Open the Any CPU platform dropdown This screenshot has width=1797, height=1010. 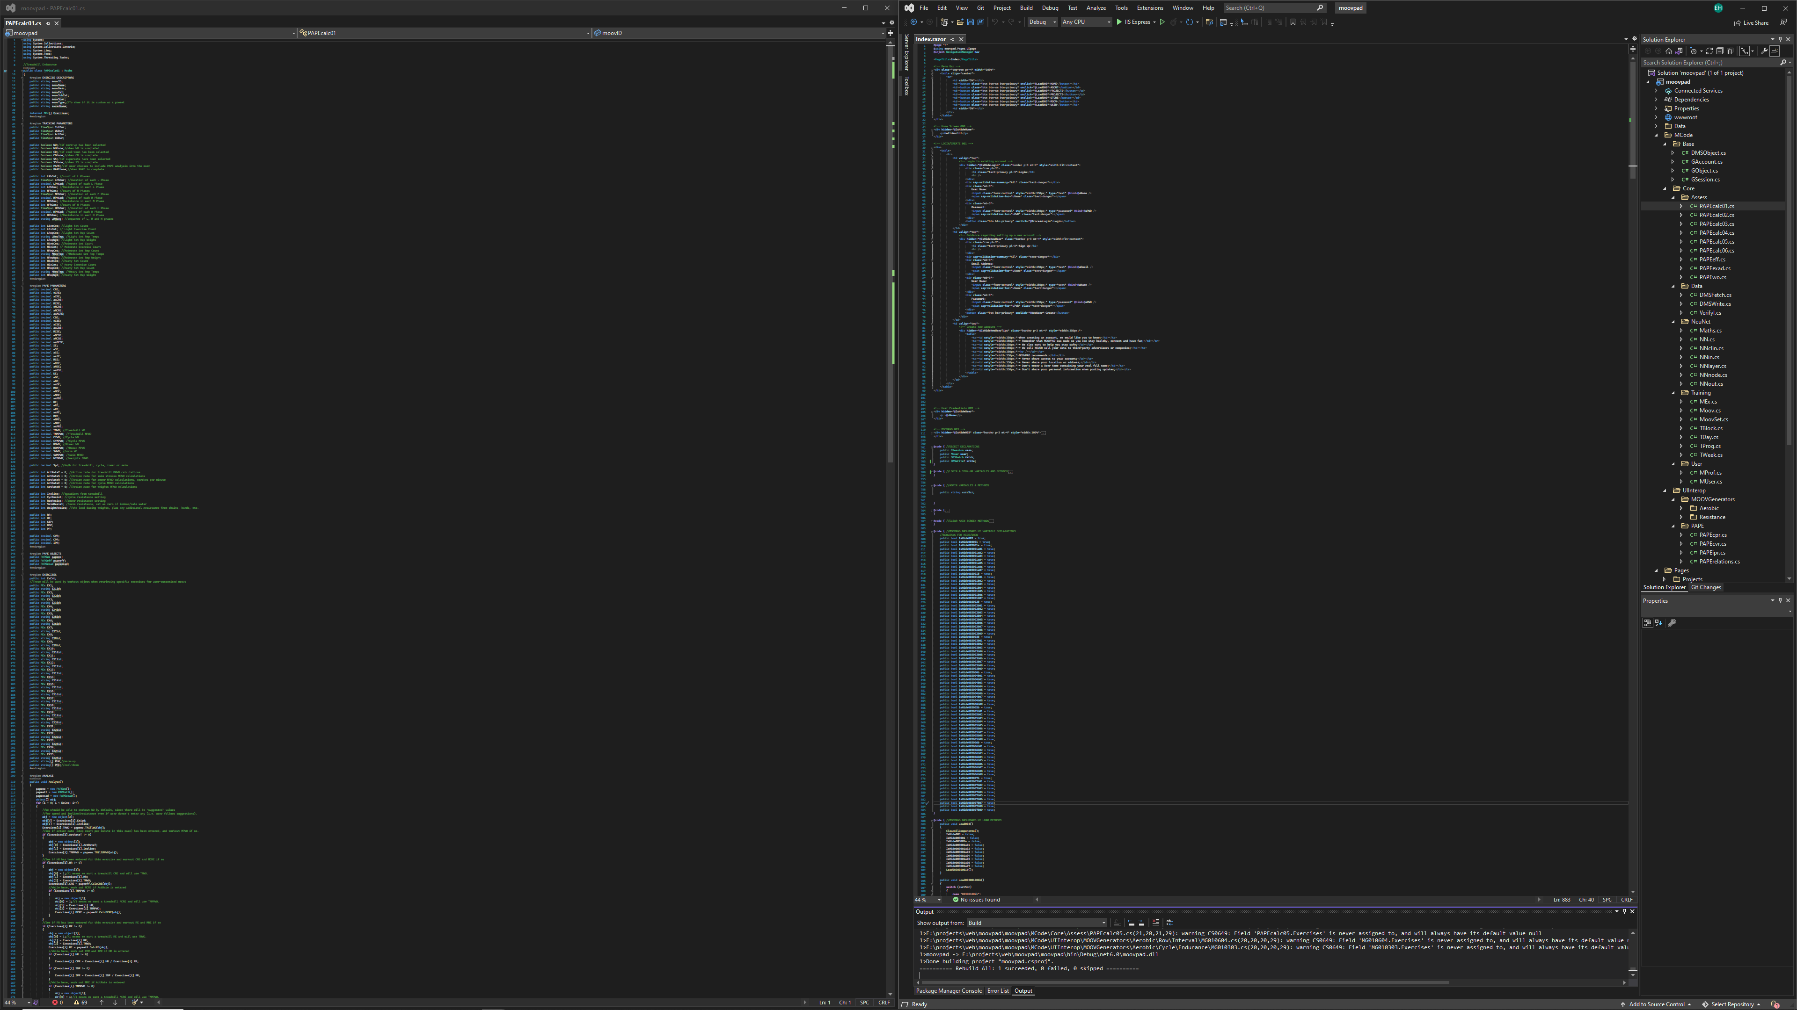(x=1087, y=22)
